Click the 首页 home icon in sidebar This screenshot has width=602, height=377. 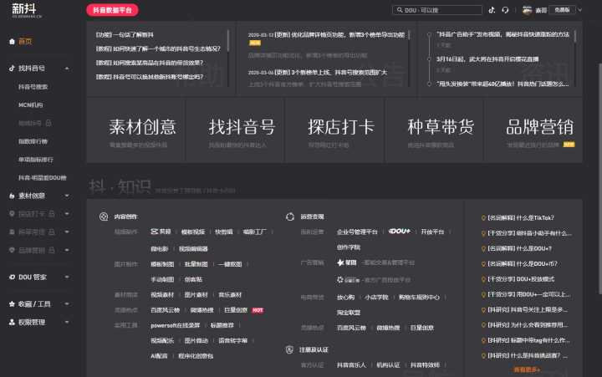tap(12, 42)
